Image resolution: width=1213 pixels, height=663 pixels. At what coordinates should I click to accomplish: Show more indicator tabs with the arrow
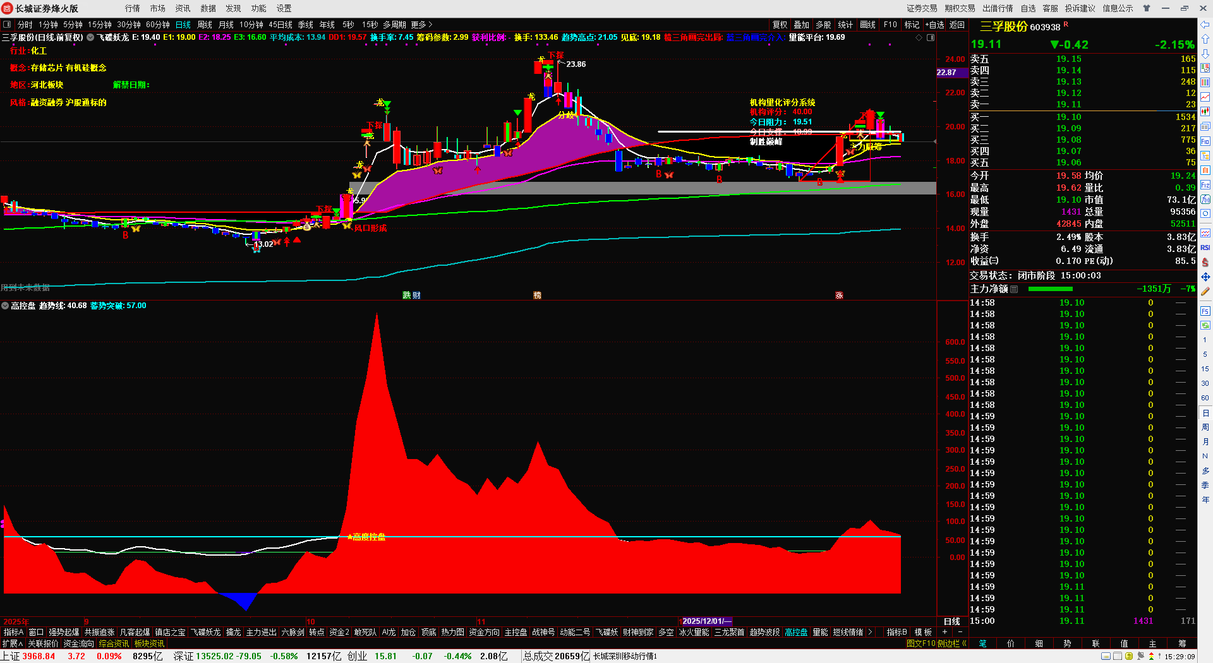(x=870, y=632)
